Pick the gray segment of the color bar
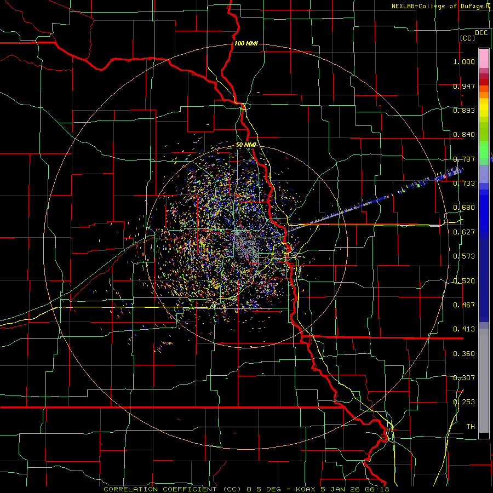Viewport: 493px width, 493px height. tap(484, 381)
